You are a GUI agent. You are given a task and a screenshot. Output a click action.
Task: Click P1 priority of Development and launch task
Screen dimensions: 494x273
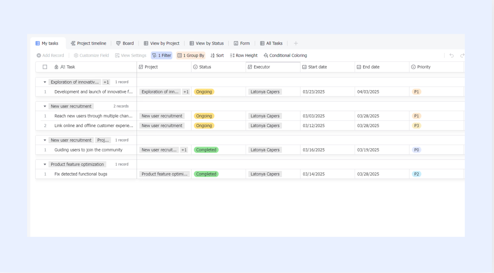coord(416,92)
